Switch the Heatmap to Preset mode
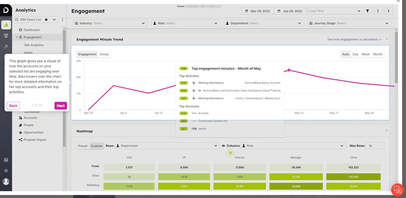 pyautogui.click(x=83, y=146)
